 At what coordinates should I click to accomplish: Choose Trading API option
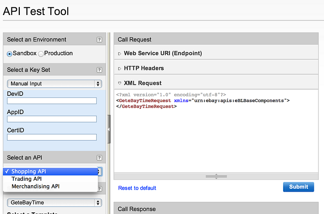coord(27,179)
